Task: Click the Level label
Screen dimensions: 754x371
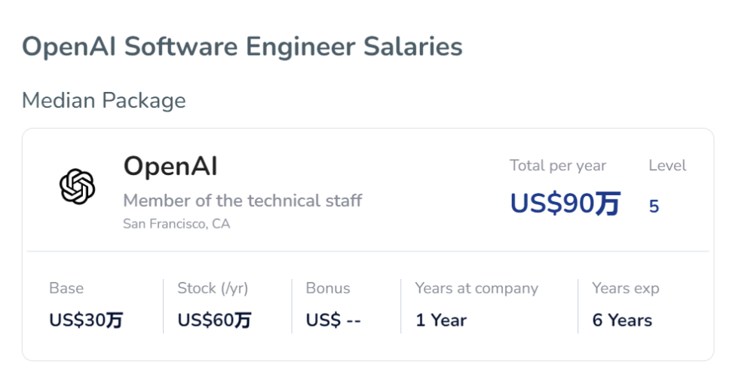Action: coord(667,166)
